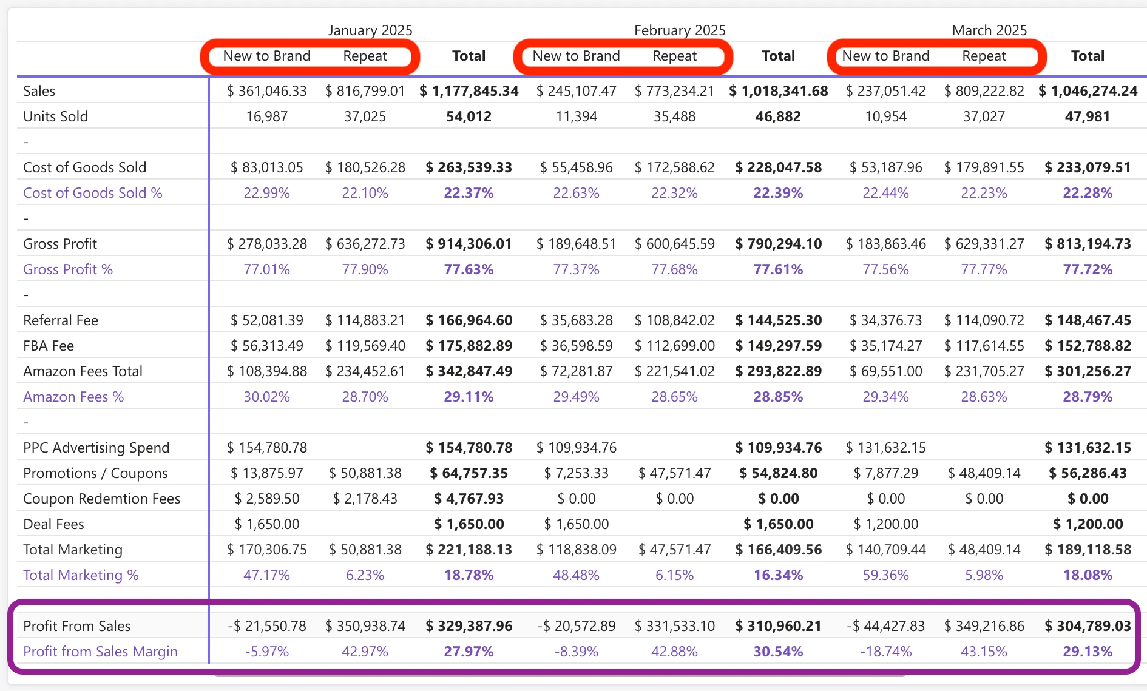Click the March Total column header

[x=1088, y=56]
